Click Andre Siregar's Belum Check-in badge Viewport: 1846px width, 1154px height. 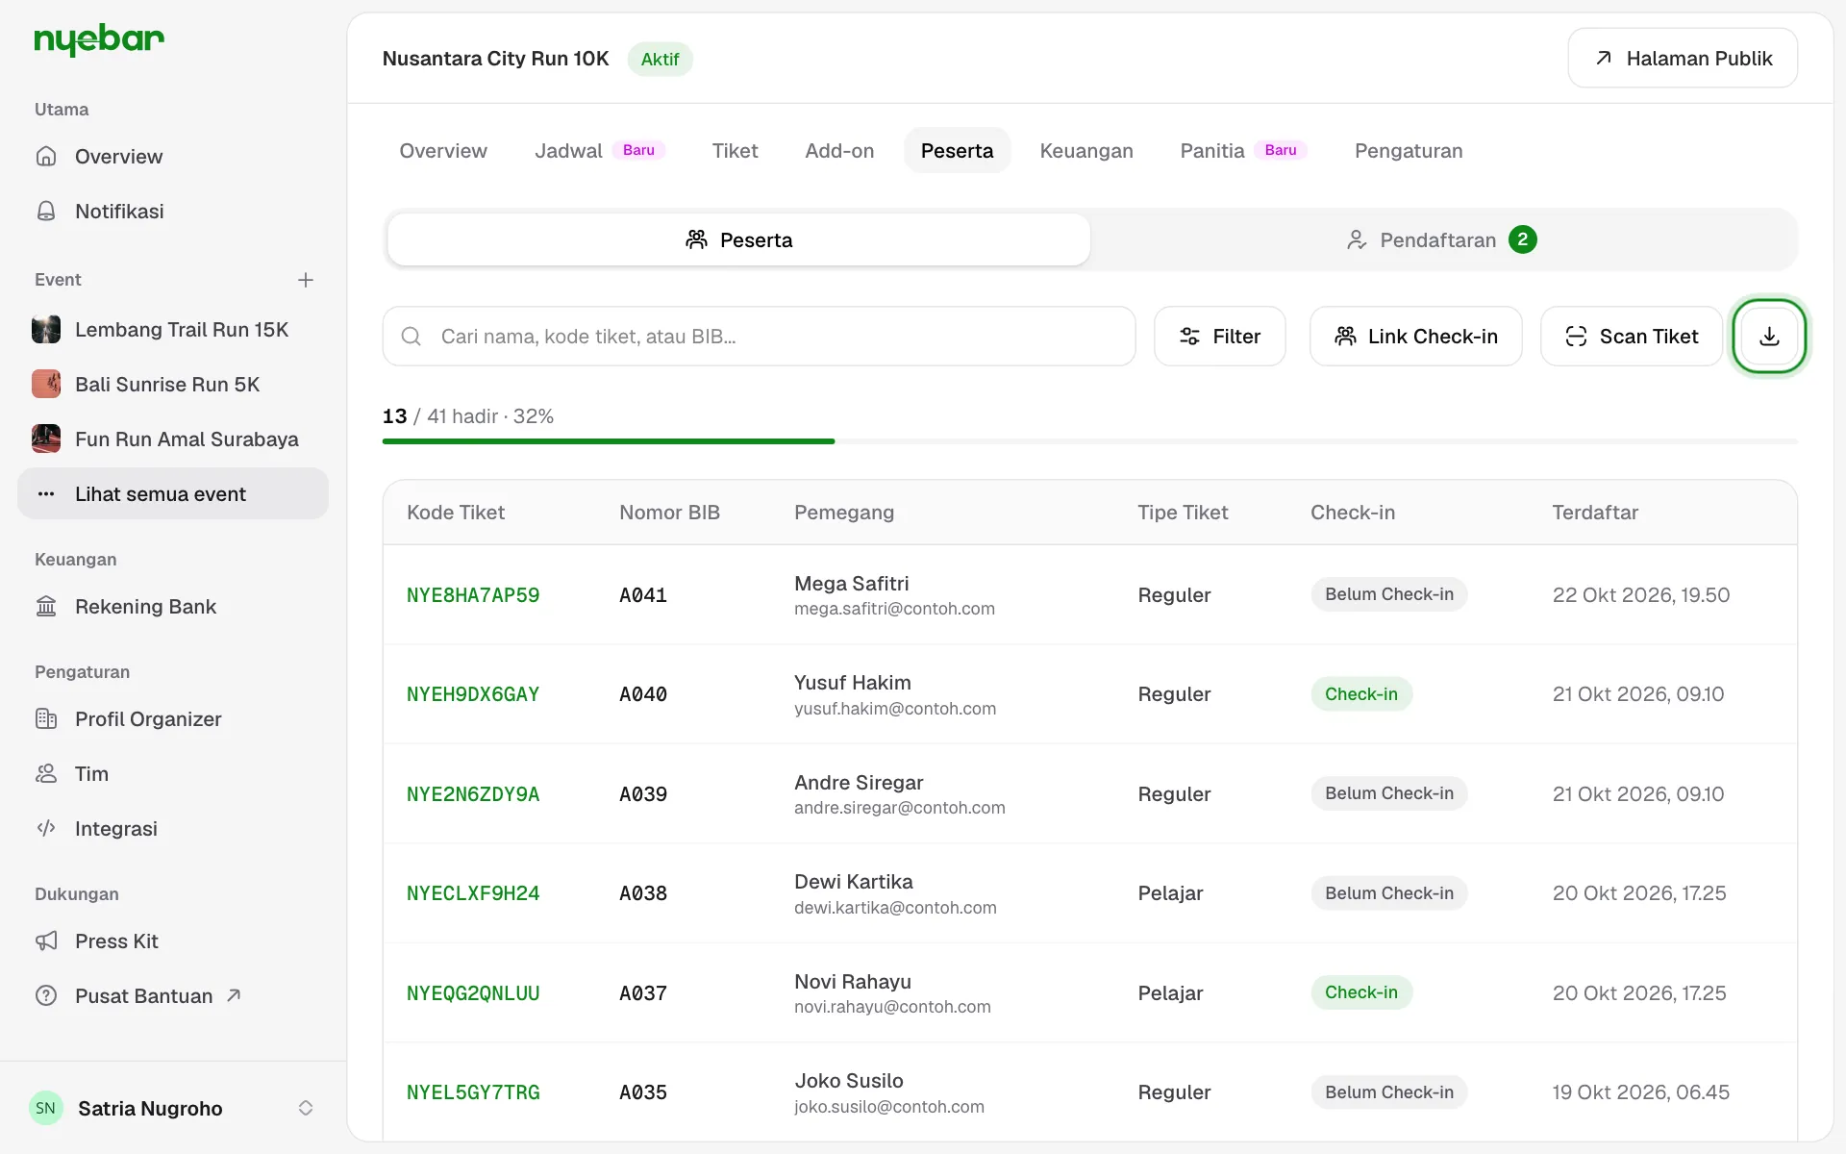1389,793
